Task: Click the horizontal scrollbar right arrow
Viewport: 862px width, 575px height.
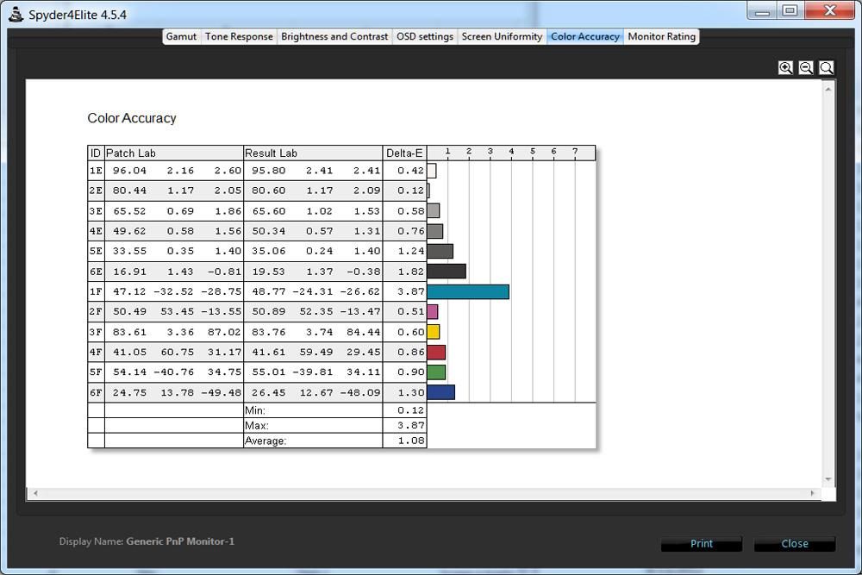Action: tap(813, 493)
